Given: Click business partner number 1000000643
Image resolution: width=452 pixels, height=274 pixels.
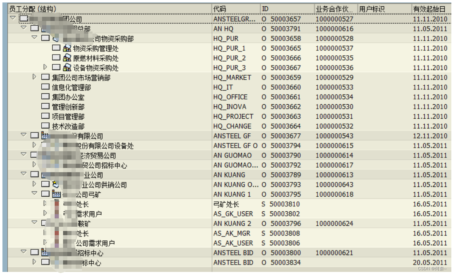Looking at the screenshot, I should (335, 184).
